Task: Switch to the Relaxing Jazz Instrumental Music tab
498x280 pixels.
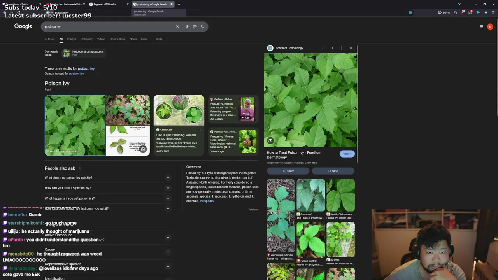Action: [64, 4]
